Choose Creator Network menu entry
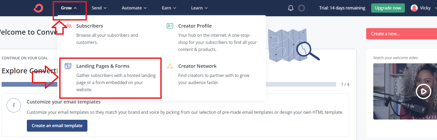Viewport: 437px width, 140px height. 197,66
